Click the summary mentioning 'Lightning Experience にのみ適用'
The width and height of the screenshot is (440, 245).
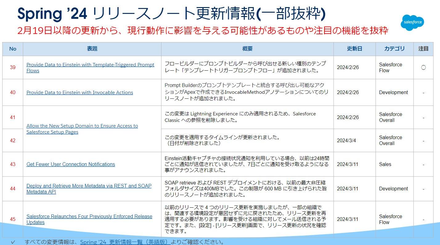click(x=240, y=117)
